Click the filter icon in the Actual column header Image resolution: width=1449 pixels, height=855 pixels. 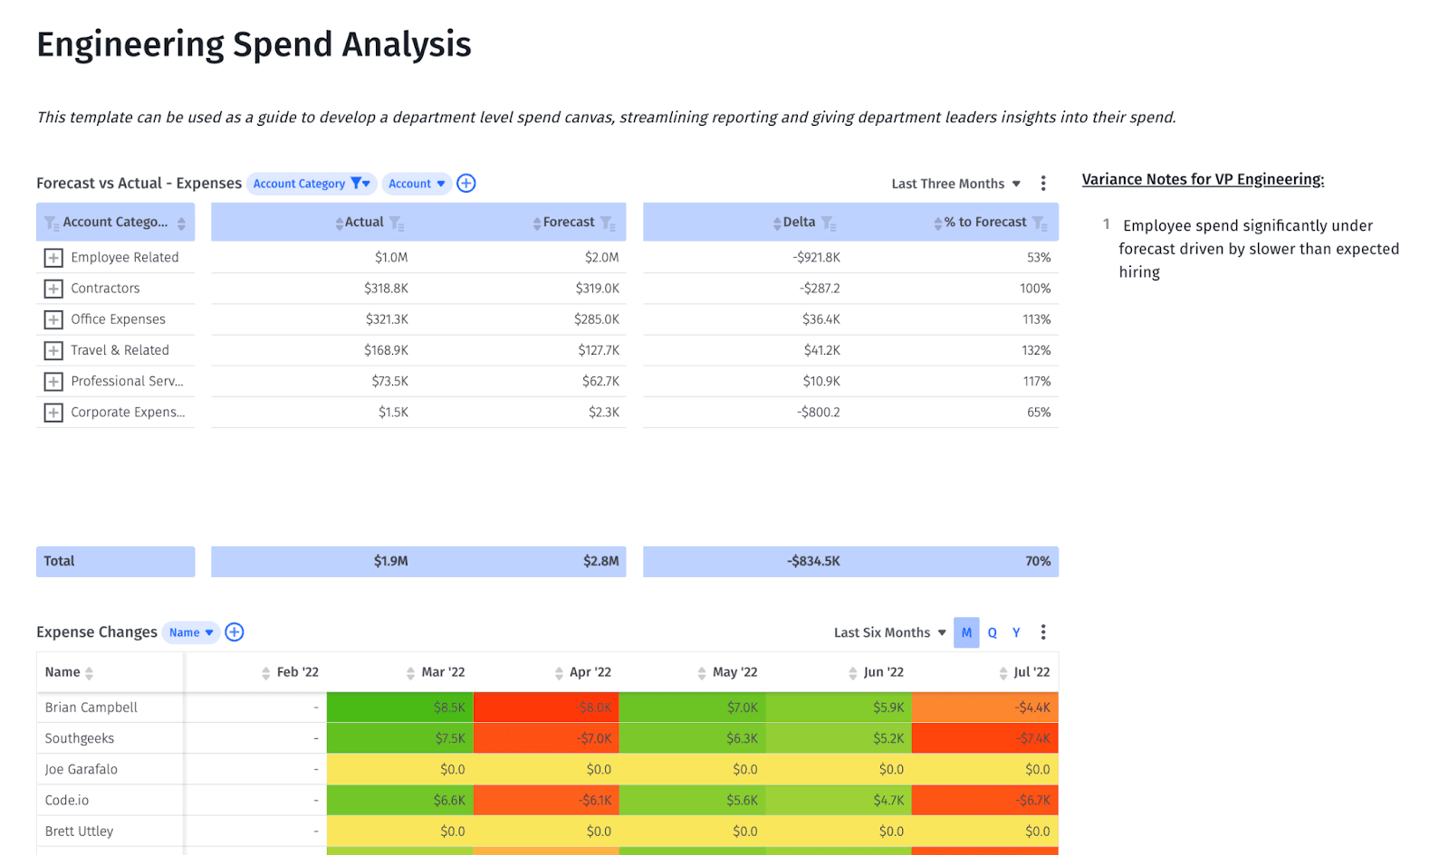(x=397, y=222)
